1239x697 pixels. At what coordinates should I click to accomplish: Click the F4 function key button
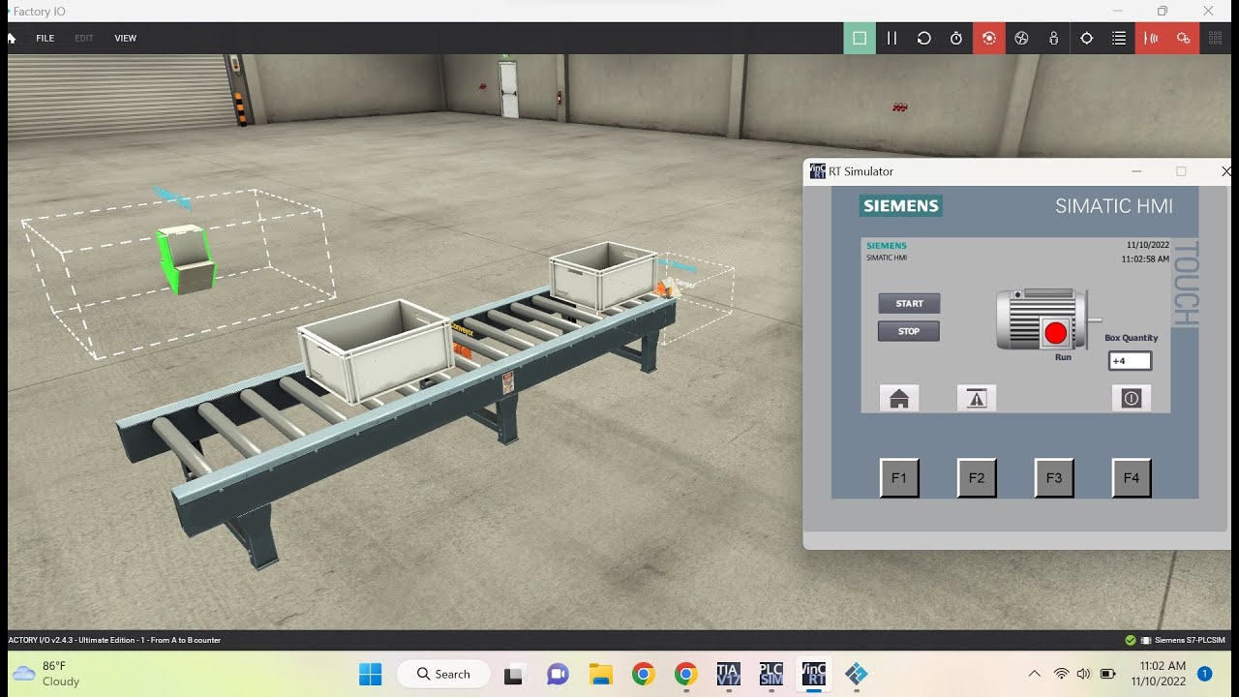point(1132,478)
